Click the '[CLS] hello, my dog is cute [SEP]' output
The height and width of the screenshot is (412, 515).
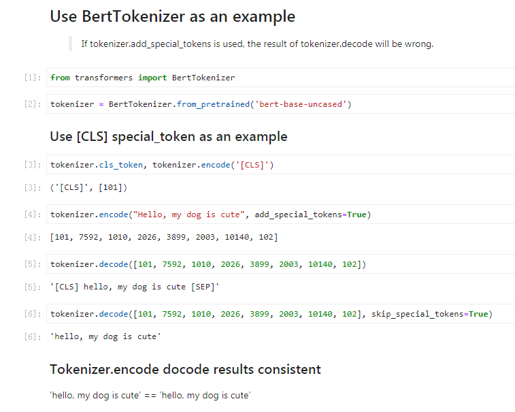pos(134,287)
